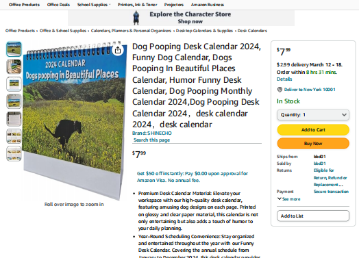The image size is (359, 258).
Task: Select the fourth product thumbnail
Action: (x=14, y=101)
